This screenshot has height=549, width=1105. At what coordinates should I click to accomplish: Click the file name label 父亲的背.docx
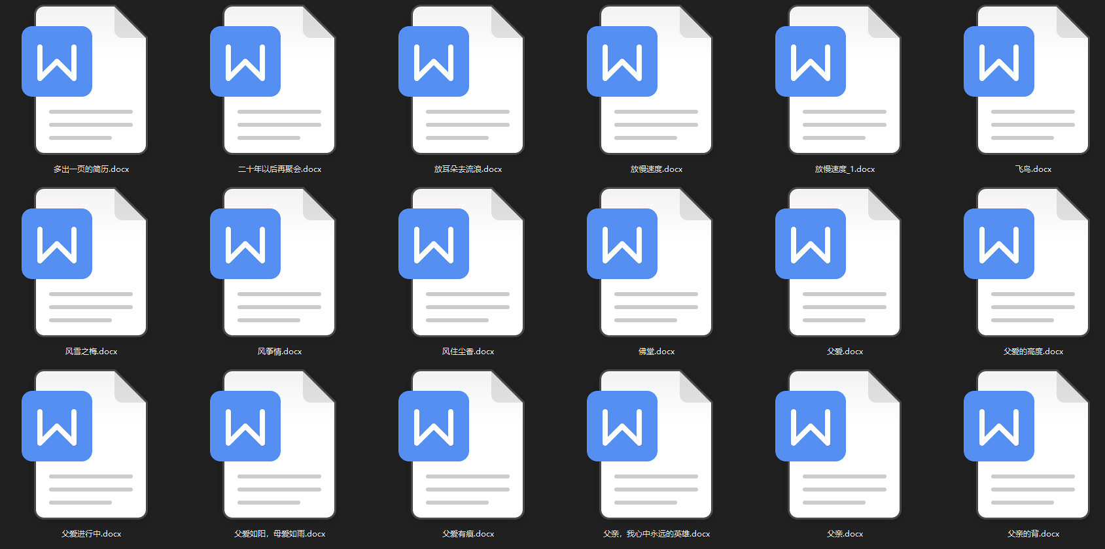click(1034, 534)
